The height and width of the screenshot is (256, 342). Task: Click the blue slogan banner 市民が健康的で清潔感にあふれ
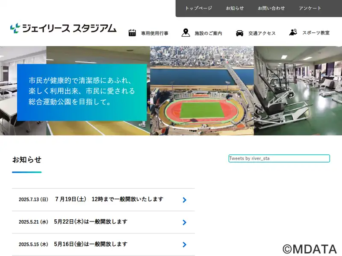(x=82, y=92)
